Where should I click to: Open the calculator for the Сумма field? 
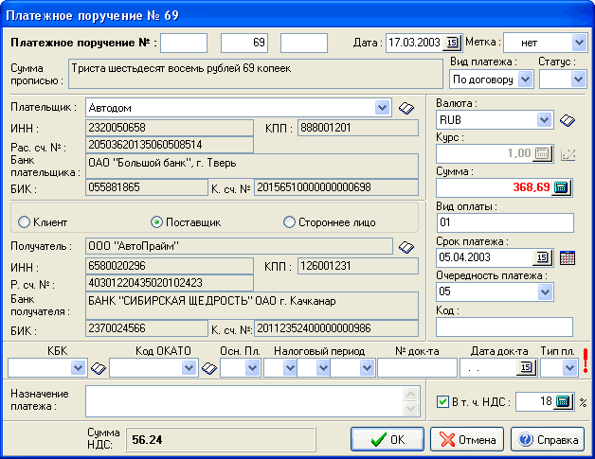pyautogui.click(x=561, y=187)
